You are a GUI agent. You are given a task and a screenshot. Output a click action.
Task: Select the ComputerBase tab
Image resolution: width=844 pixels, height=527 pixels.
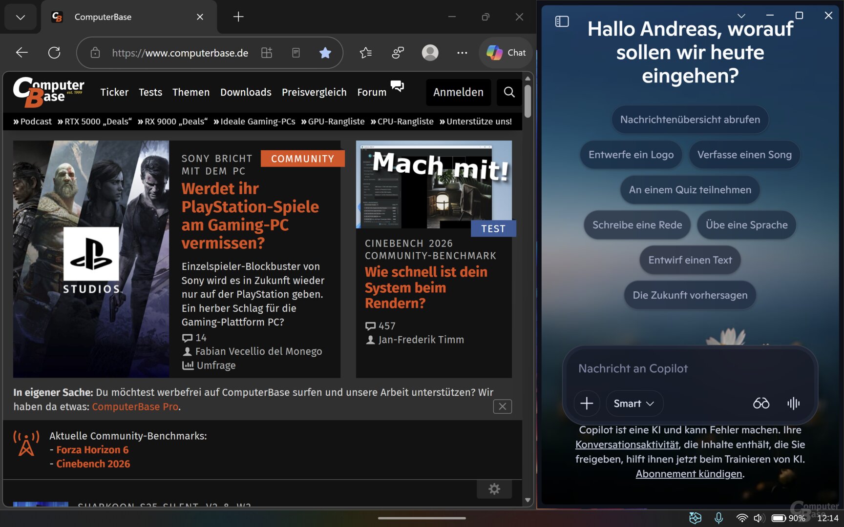pos(129,17)
